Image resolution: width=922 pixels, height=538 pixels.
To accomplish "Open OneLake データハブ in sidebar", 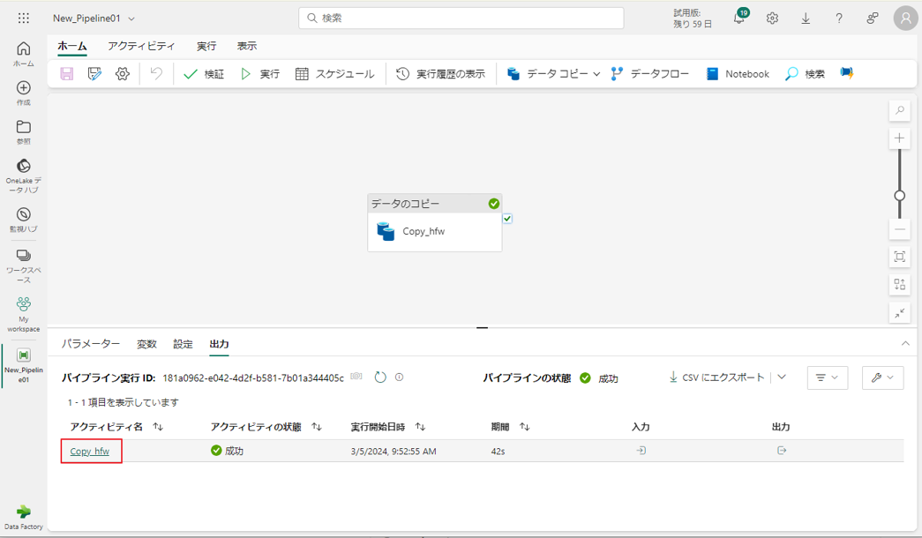I will 24,176.
